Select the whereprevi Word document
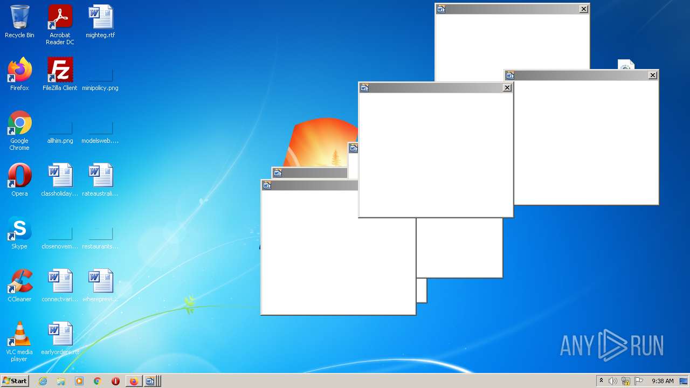Image resolution: width=690 pixels, height=388 pixels. [100, 286]
